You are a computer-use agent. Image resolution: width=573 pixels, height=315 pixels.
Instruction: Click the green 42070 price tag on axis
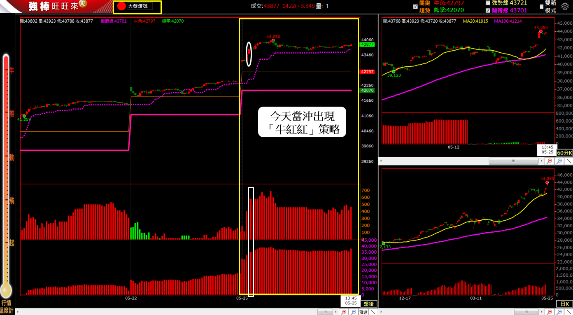[x=367, y=90]
